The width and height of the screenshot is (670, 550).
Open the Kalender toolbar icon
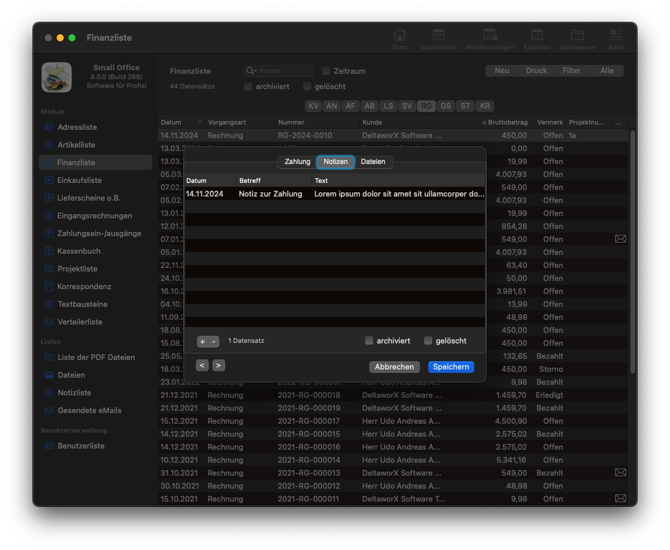click(x=537, y=35)
